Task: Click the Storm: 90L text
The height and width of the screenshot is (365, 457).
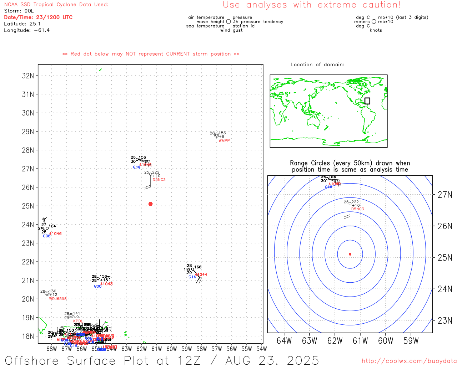Action: point(19,11)
